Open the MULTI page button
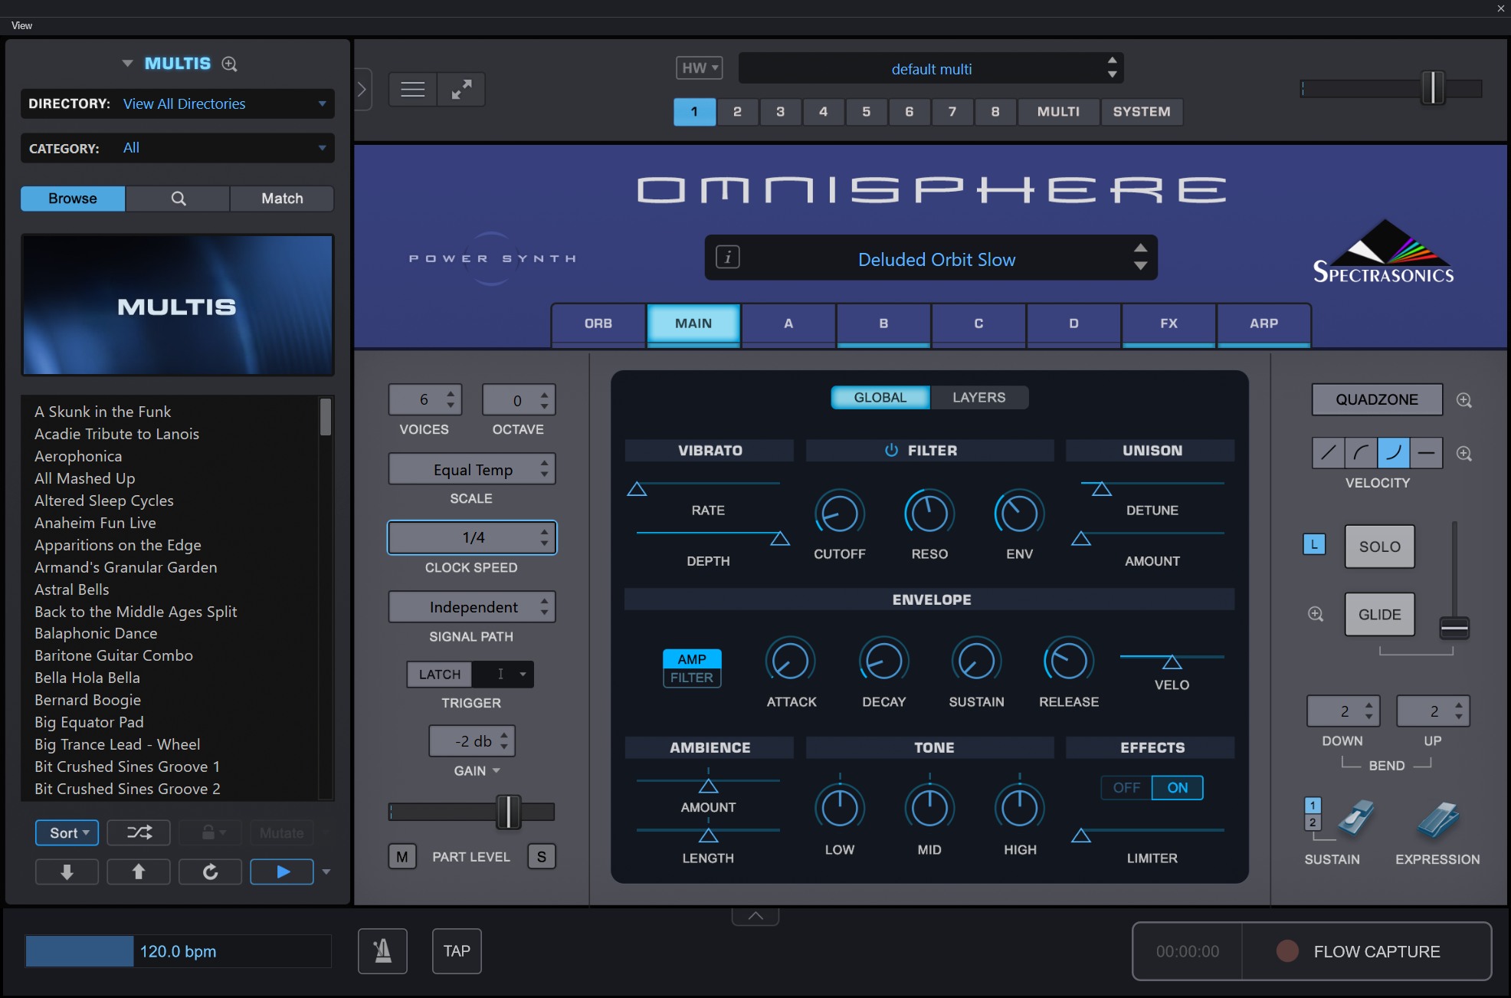This screenshot has height=998, width=1511. (1058, 111)
